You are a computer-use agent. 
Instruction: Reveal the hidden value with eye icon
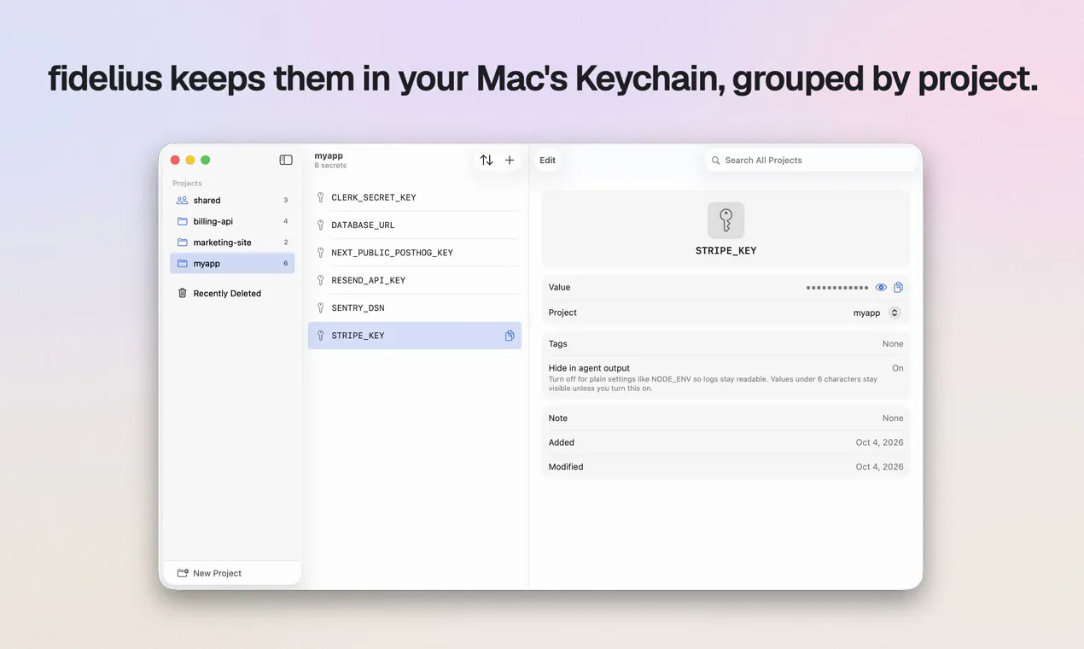point(882,288)
